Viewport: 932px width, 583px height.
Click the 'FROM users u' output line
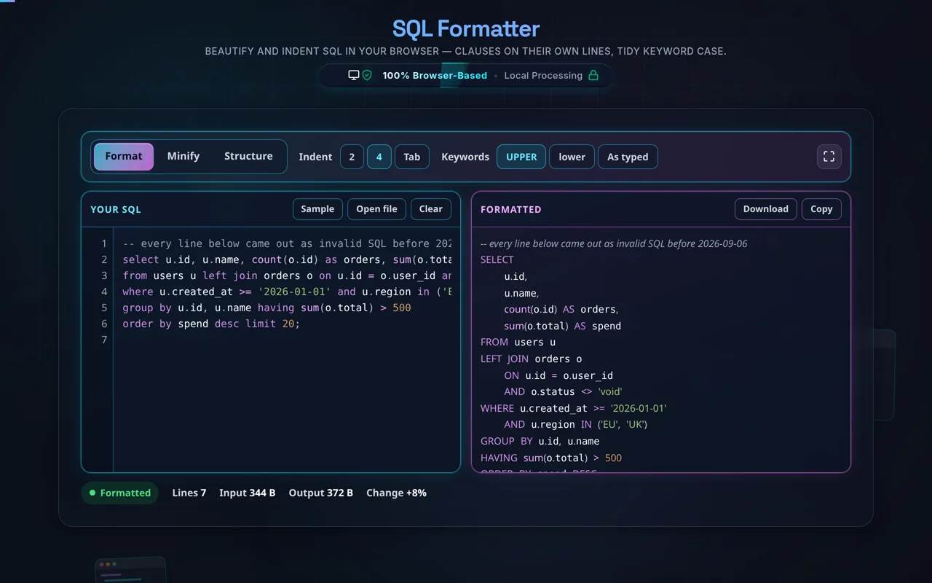tap(518, 342)
